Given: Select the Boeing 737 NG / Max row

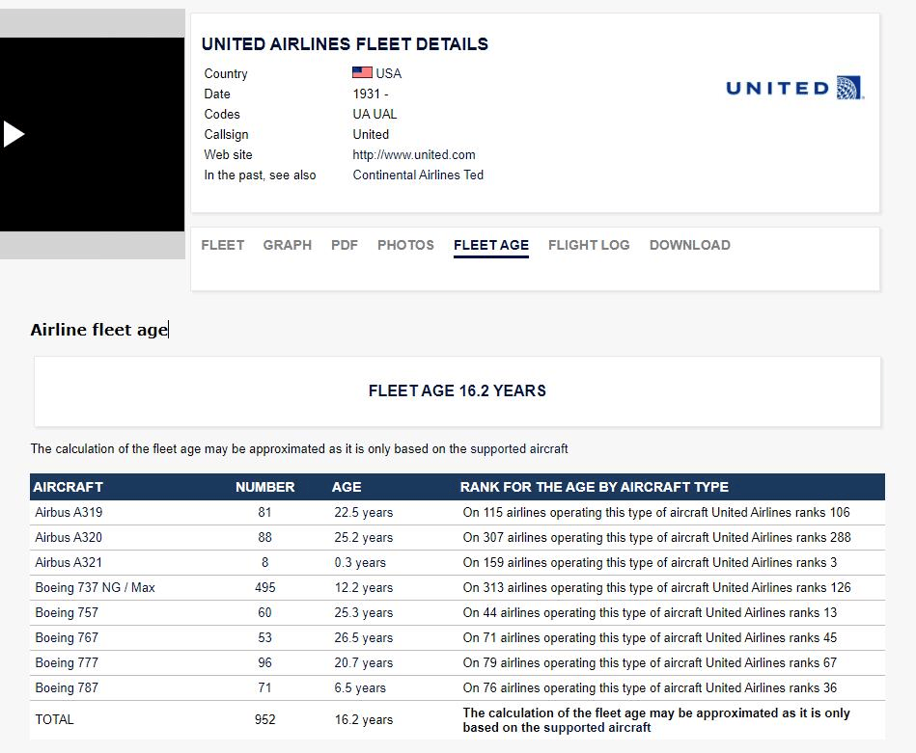Looking at the screenshot, I should click(458, 588).
